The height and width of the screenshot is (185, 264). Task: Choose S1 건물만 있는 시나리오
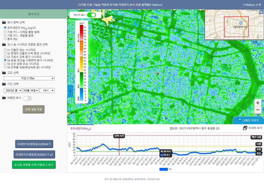click(5, 50)
